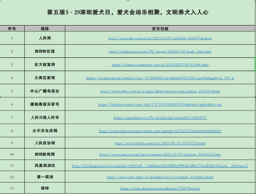
Task: Select serial number cell 11
Action: coord(12,165)
